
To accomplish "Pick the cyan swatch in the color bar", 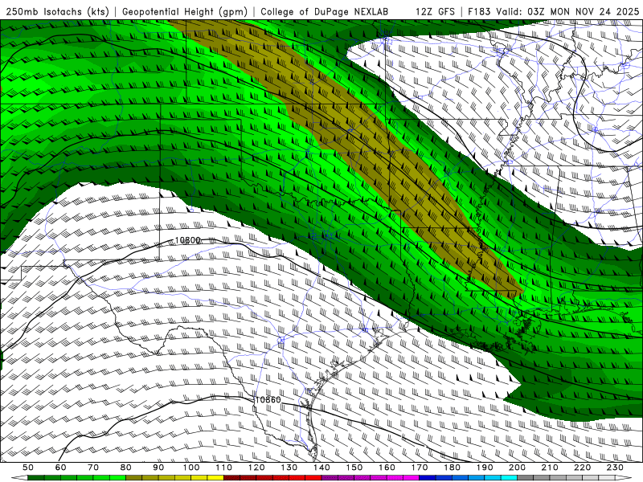I will [x=509, y=478].
